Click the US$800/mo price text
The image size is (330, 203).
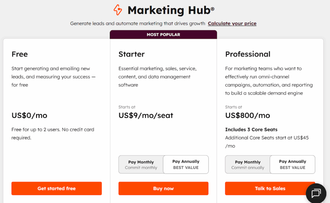click(247, 115)
